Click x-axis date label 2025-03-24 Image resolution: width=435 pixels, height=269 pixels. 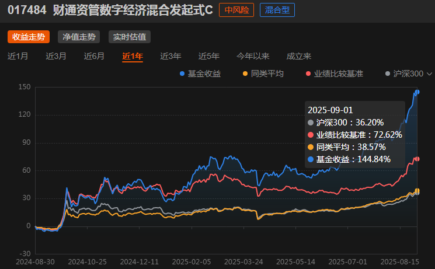pyautogui.click(x=243, y=262)
